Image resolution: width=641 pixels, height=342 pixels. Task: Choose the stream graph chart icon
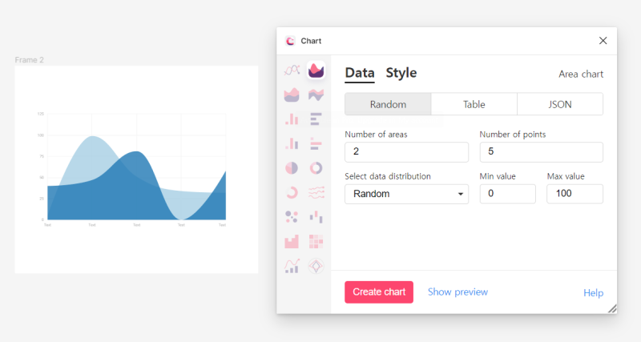(316, 95)
